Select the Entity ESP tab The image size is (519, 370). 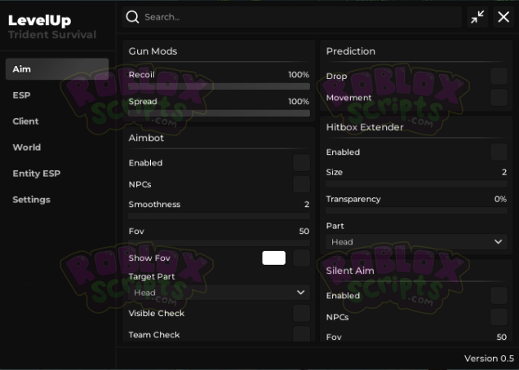[37, 174]
